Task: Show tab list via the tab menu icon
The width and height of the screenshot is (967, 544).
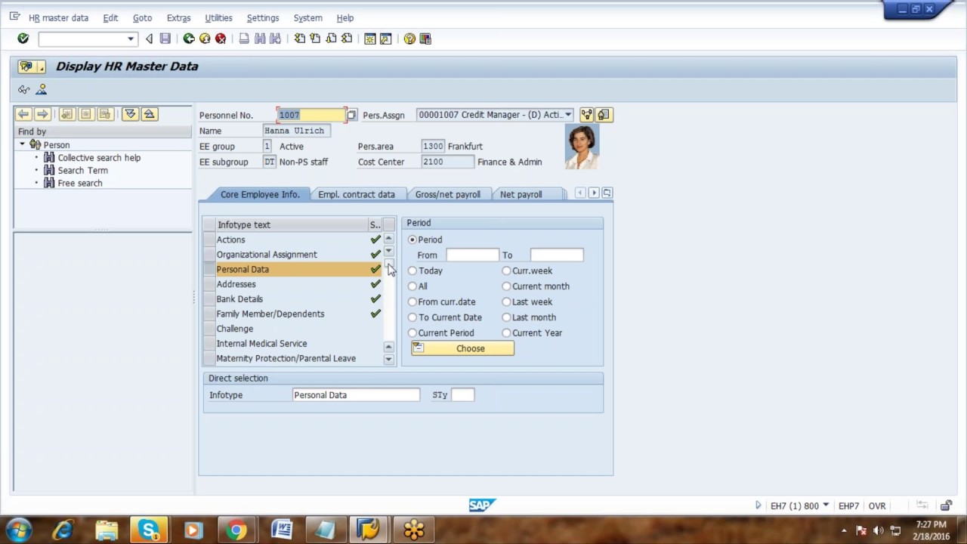Action: (607, 193)
